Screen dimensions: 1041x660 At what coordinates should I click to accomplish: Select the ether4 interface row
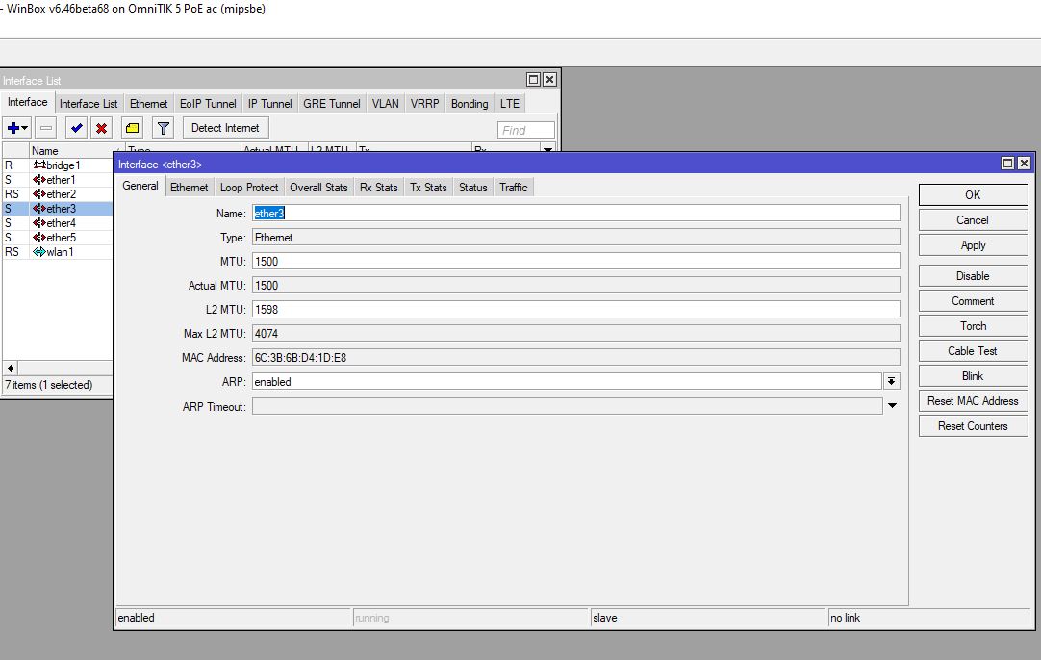58,223
